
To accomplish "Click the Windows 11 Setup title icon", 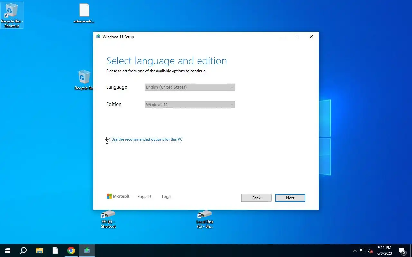I will pos(98,37).
